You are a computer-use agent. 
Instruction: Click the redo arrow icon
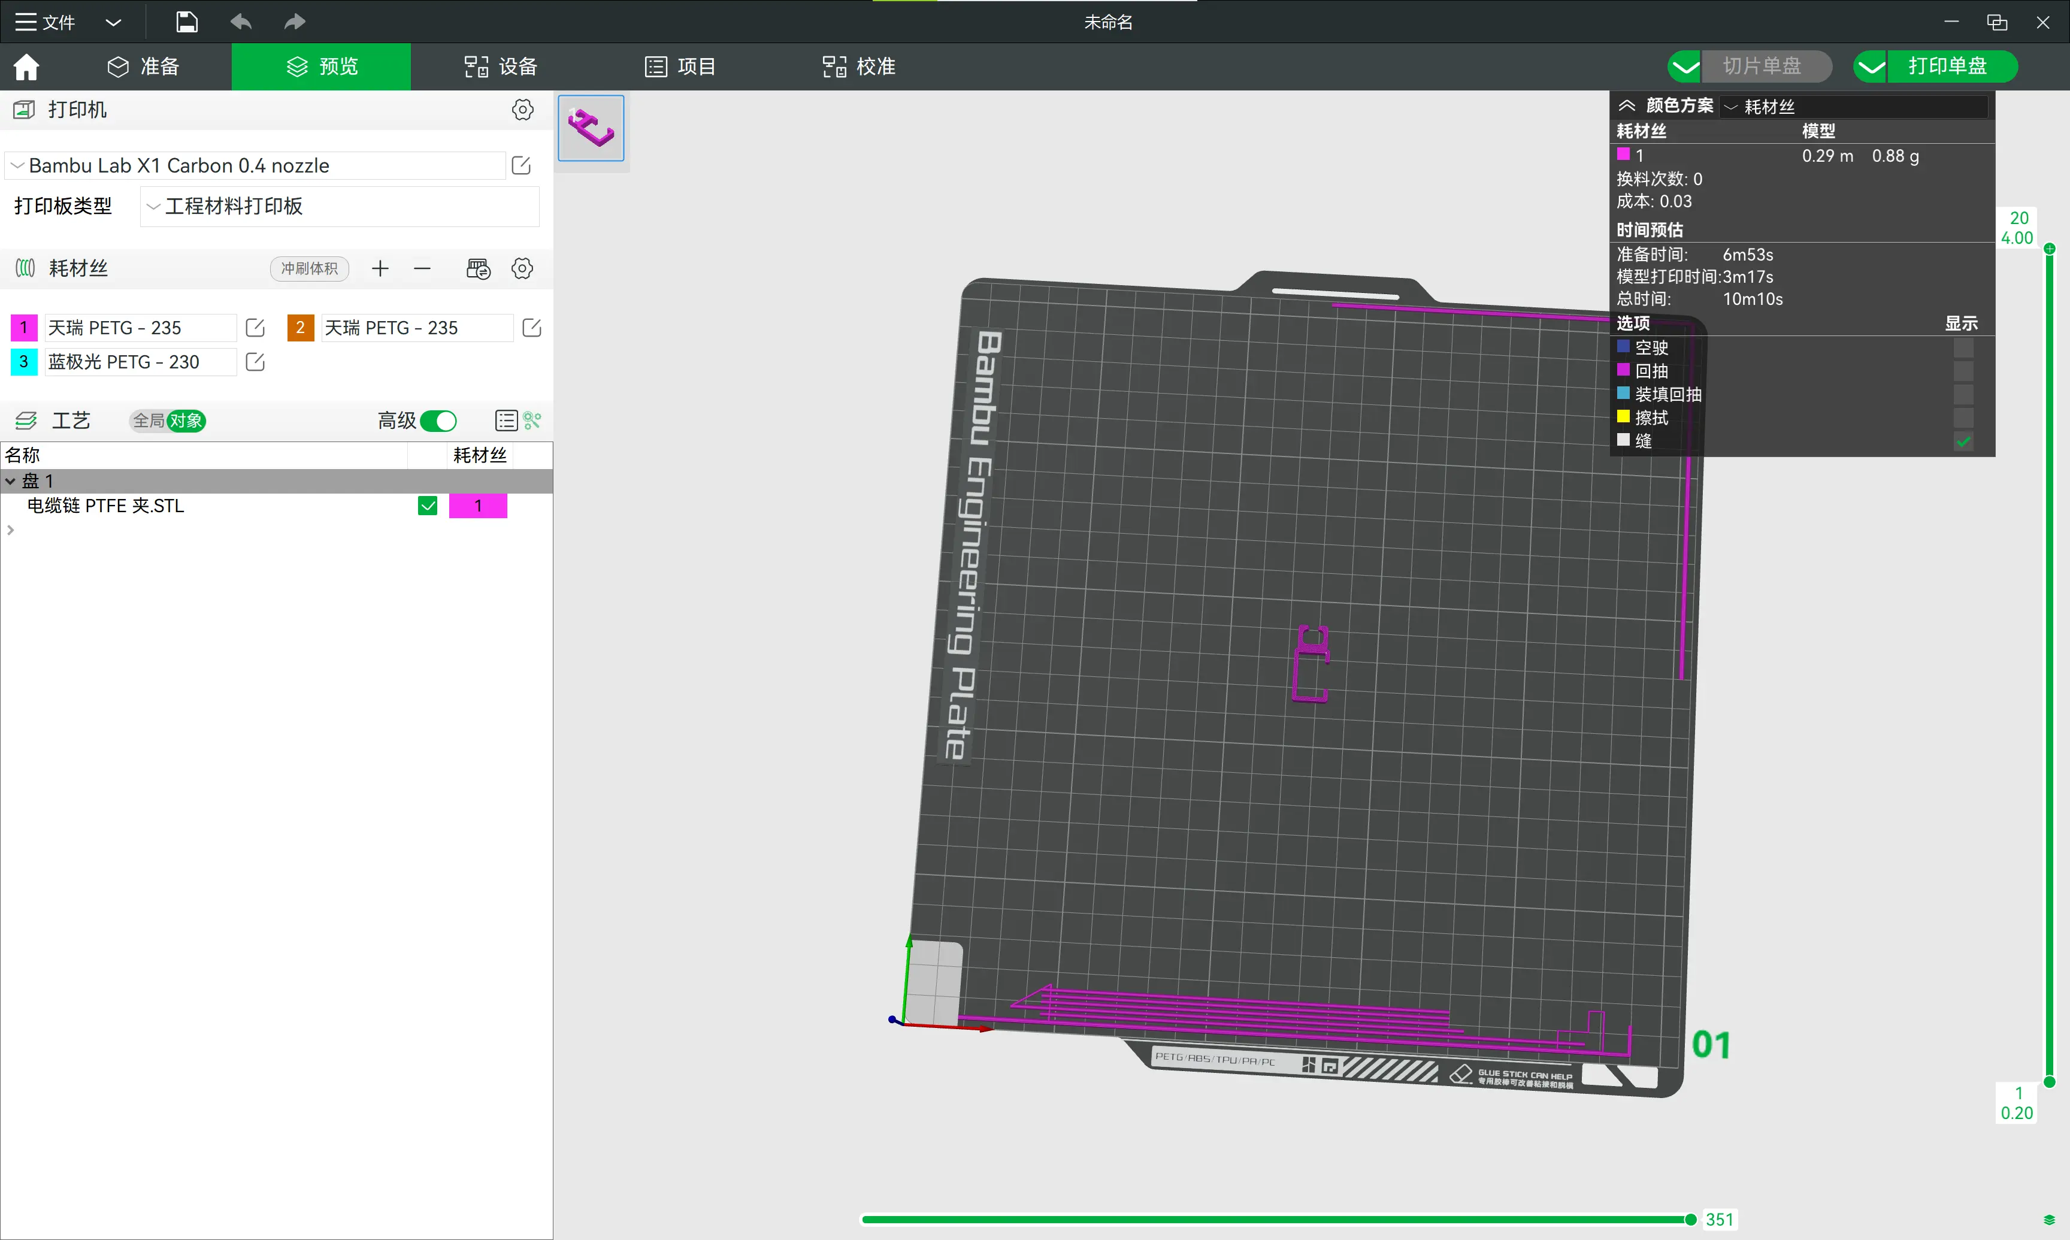point(294,22)
